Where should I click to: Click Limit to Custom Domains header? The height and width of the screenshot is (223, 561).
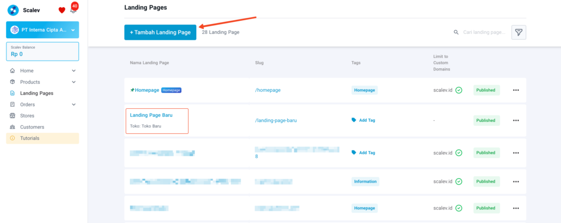[x=442, y=63]
